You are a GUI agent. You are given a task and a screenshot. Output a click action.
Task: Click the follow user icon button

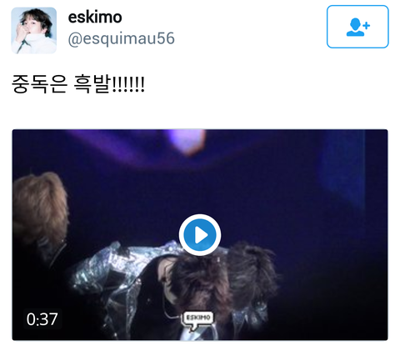357,27
